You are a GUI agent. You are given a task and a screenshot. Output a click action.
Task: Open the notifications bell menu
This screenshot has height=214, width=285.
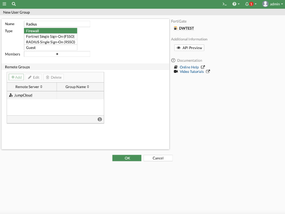pos(250,4)
